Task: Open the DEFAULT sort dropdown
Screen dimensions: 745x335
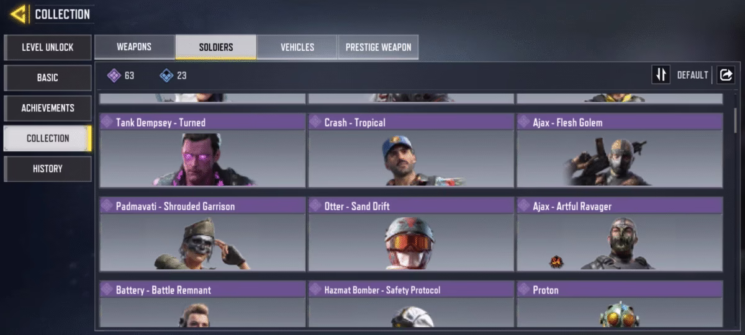Action: tap(692, 75)
